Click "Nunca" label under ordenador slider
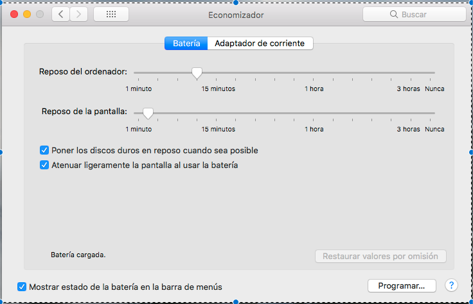 point(434,89)
